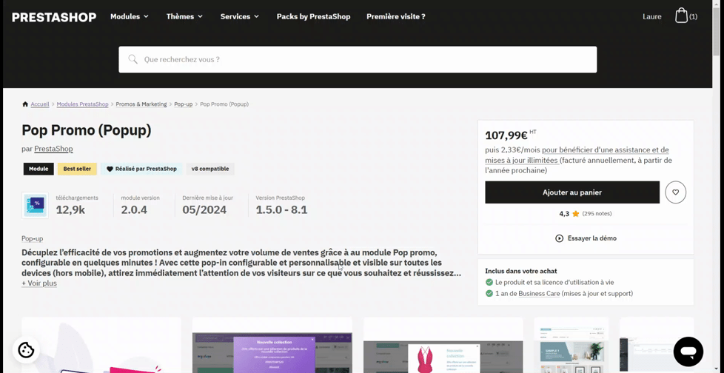The image size is (724, 373).
Task: Go to Accueil breadcrumb link
Action: click(40, 104)
